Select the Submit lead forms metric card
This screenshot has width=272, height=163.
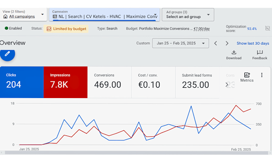click(197, 82)
